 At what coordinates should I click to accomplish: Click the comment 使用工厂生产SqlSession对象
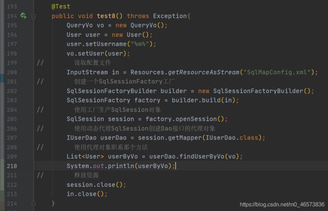pos(118,109)
